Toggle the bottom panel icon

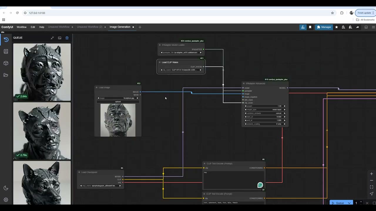(366, 27)
